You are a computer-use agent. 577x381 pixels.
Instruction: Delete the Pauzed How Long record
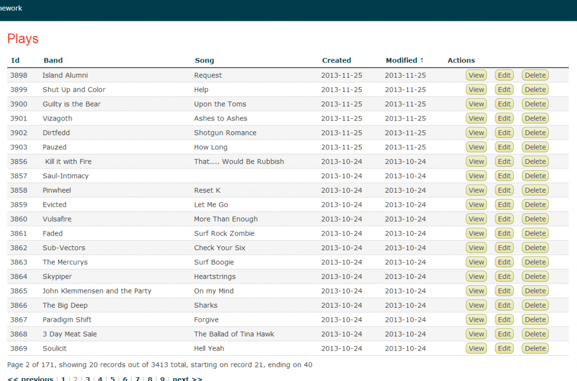[x=535, y=147]
